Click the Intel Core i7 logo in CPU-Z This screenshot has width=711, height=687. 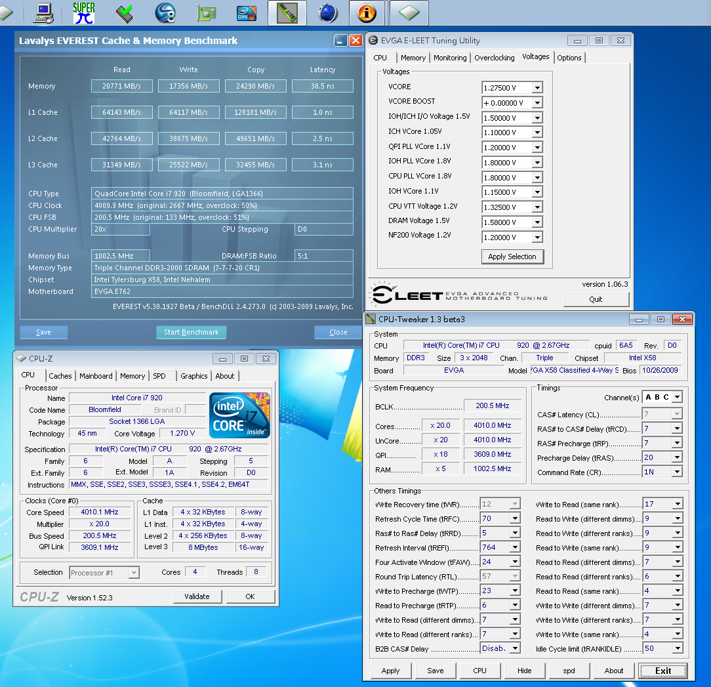[239, 415]
